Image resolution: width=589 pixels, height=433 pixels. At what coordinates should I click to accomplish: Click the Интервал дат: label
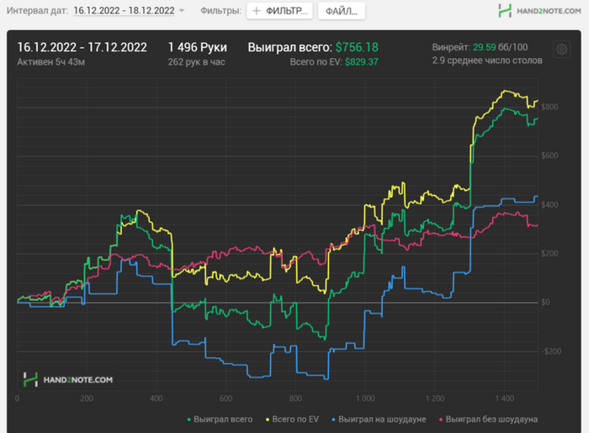point(37,10)
